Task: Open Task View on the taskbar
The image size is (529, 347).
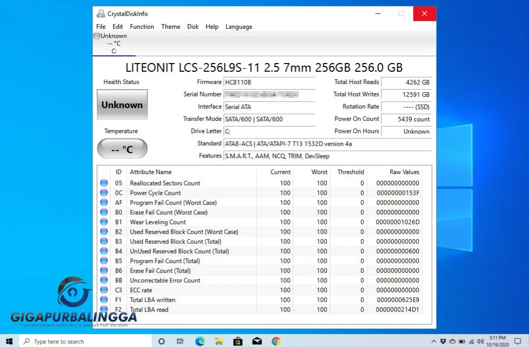Action: [x=180, y=341]
